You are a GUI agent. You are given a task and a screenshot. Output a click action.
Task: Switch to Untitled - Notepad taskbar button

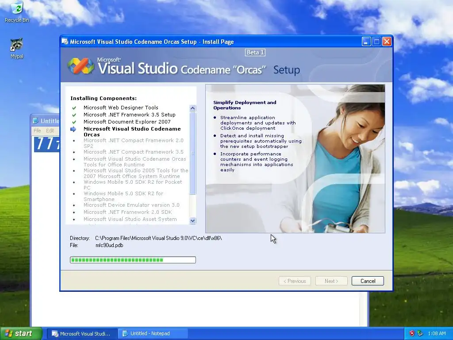(x=153, y=334)
